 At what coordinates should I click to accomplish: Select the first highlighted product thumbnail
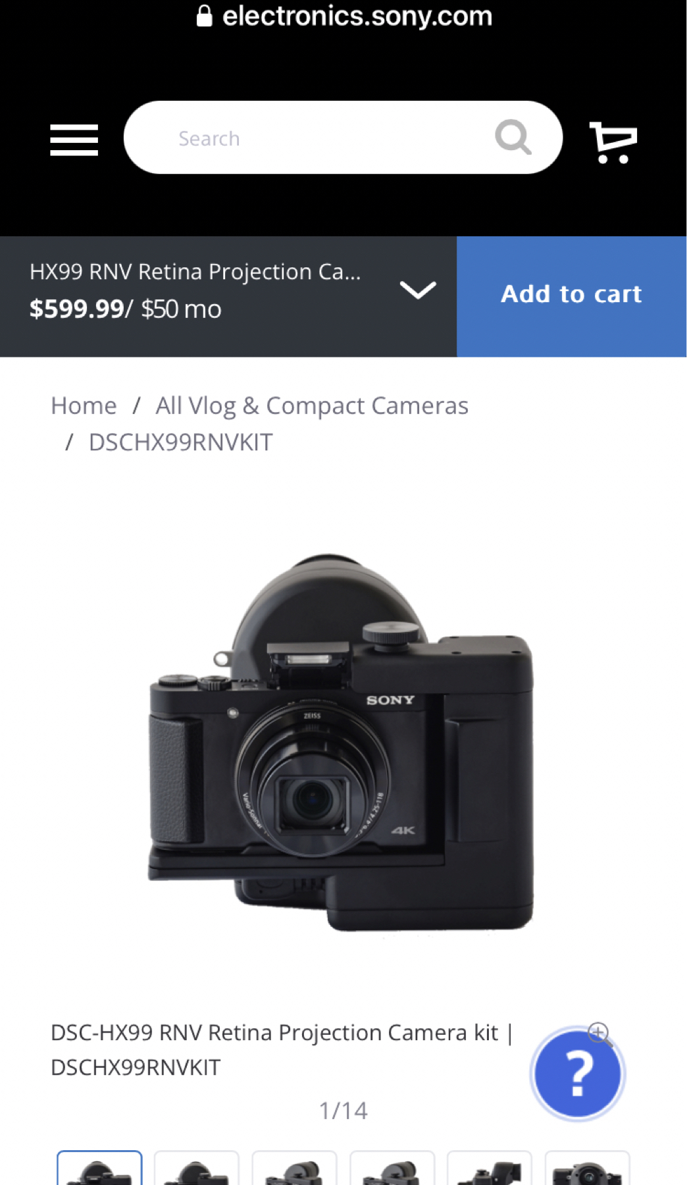point(99,1168)
